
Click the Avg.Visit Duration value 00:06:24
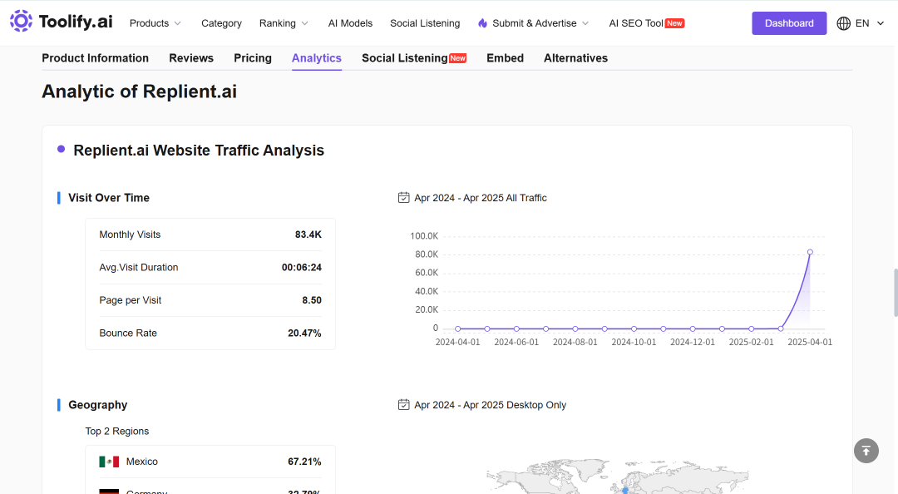[302, 268]
